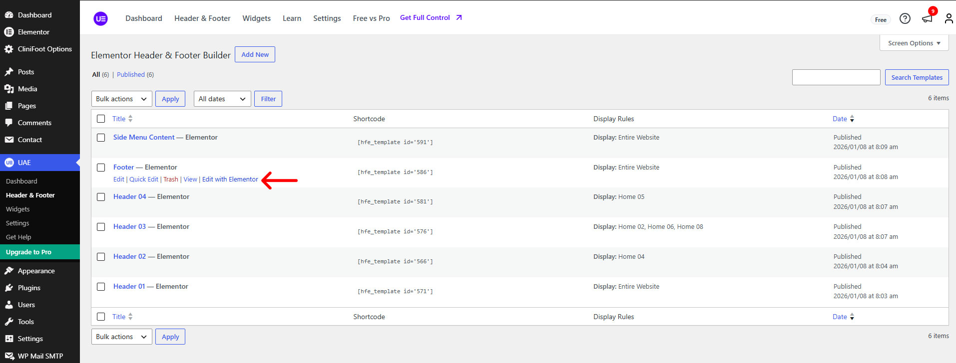Image resolution: width=956 pixels, height=363 pixels.
Task: Open the bottom Bulk actions dropdown
Action: (x=122, y=337)
